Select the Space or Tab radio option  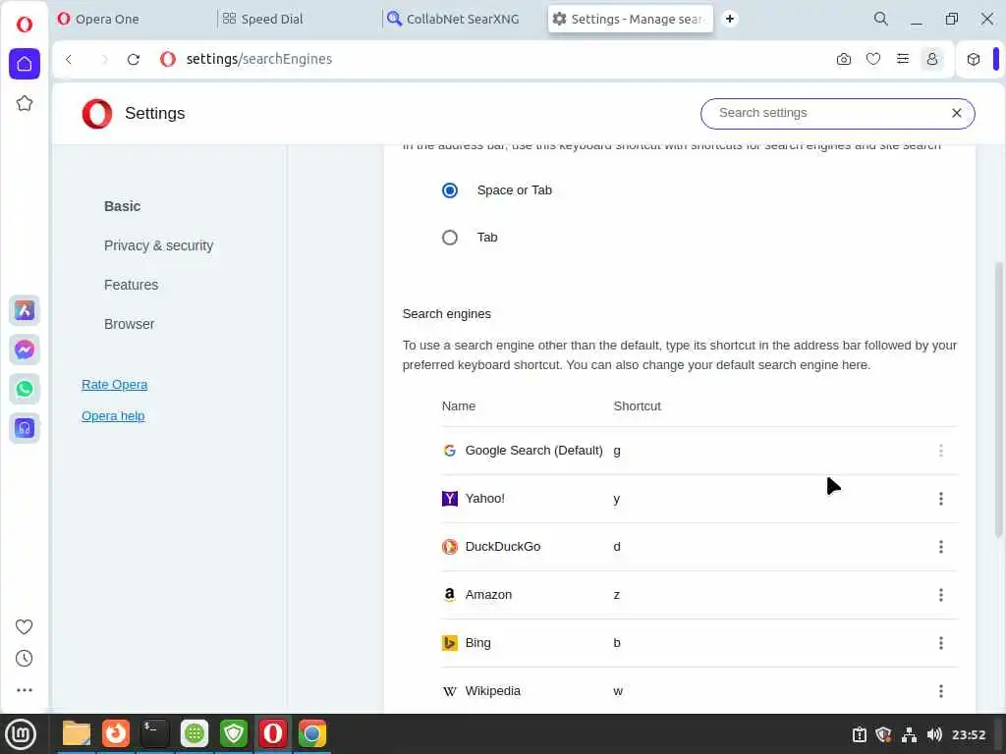click(x=450, y=190)
